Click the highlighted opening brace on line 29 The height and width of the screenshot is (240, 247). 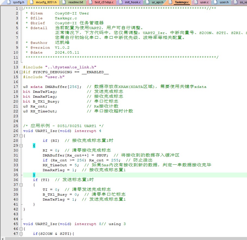point(34,146)
